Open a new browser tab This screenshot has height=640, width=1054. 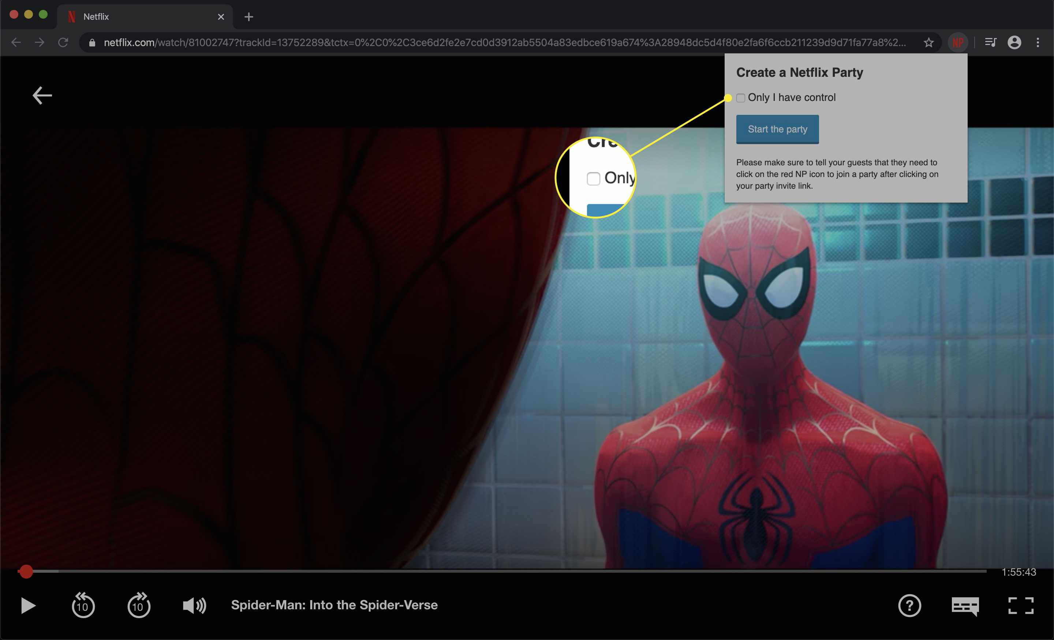click(248, 17)
